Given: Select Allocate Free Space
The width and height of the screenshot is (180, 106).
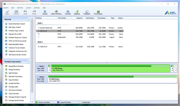Looking at the screenshot, I should click(x=15, y=76).
